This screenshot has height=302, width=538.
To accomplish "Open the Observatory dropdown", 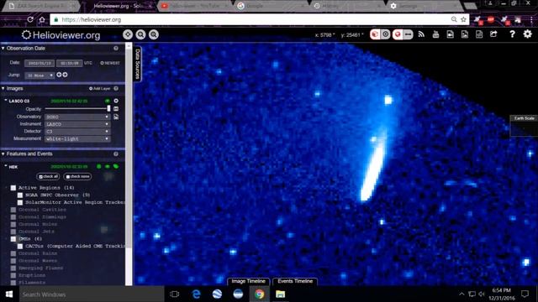I will tap(77, 117).
